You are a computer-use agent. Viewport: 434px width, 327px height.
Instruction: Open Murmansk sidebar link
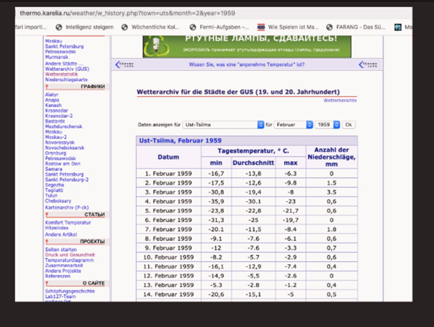tap(56, 57)
